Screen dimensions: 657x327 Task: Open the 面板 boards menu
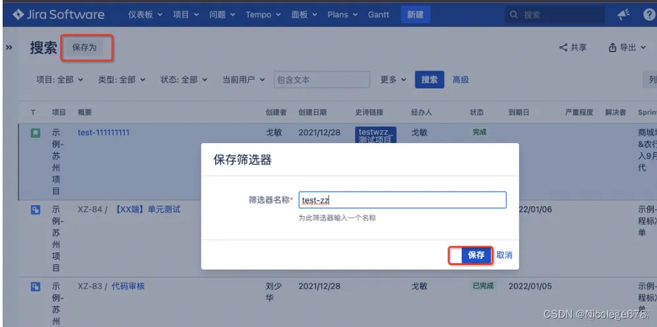[x=304, y=15]
